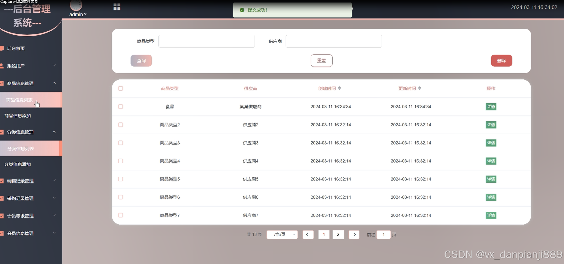Select page 1 in pagination
The width and height of the screenshot is (564, 264).
[x=324, y=235]
